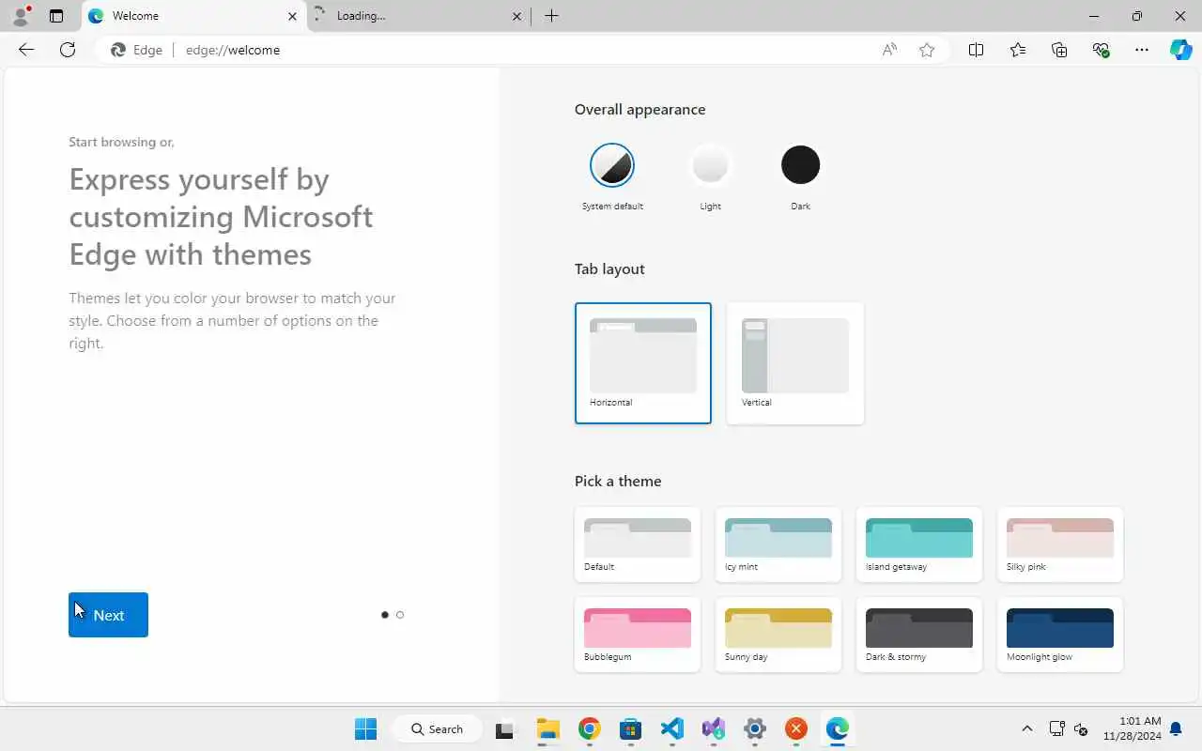The width and height of the screenshot is (1202, 751).
Task: Show hidden icons chevron in tray
Action: point(1027,728)
